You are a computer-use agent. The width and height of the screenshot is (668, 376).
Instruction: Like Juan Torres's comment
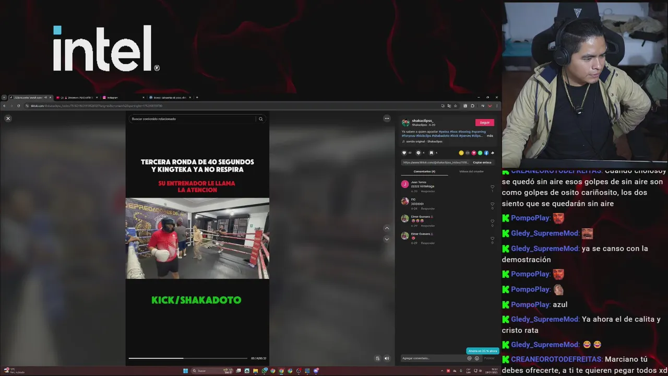(492, 187)
